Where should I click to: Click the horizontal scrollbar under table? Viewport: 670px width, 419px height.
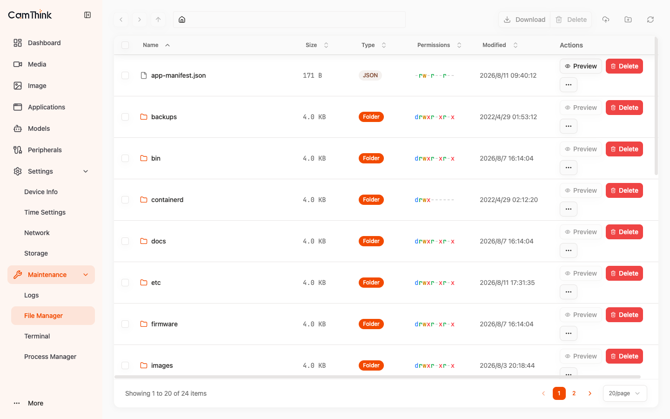pyautogui.click(x=377, y=377)
